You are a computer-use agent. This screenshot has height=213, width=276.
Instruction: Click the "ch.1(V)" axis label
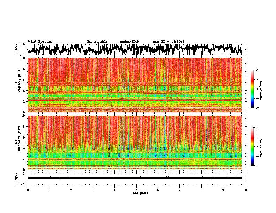coord(17,49)
